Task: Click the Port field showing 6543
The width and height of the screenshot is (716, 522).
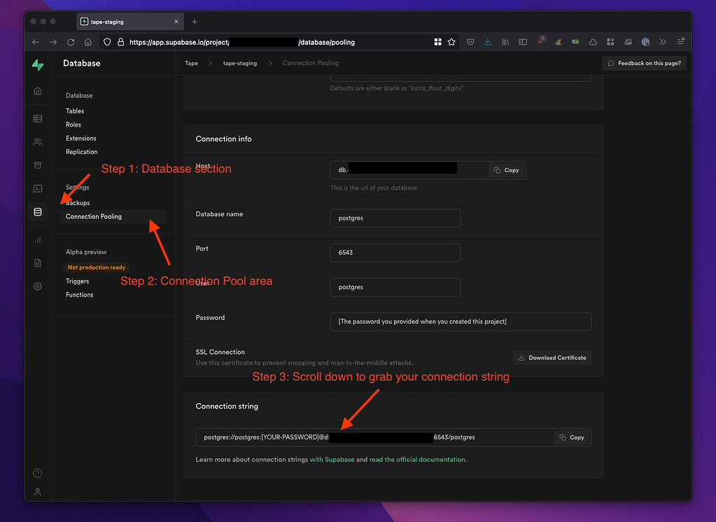Action: 395,253
